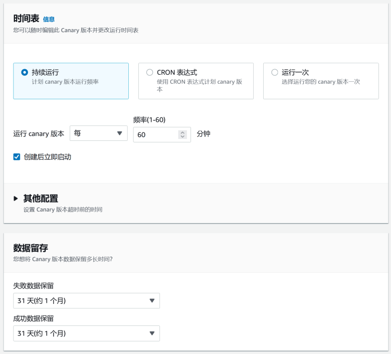Click the arrow icon in 失败数据保留 select
The image size is (391, 354).
152,301
